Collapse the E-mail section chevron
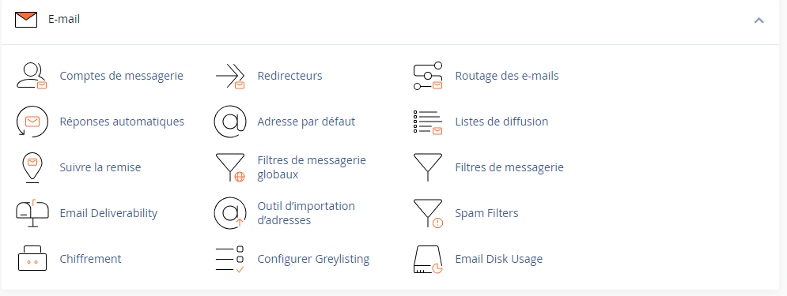This screenshot has height=296, width=787. click(759, 21)
